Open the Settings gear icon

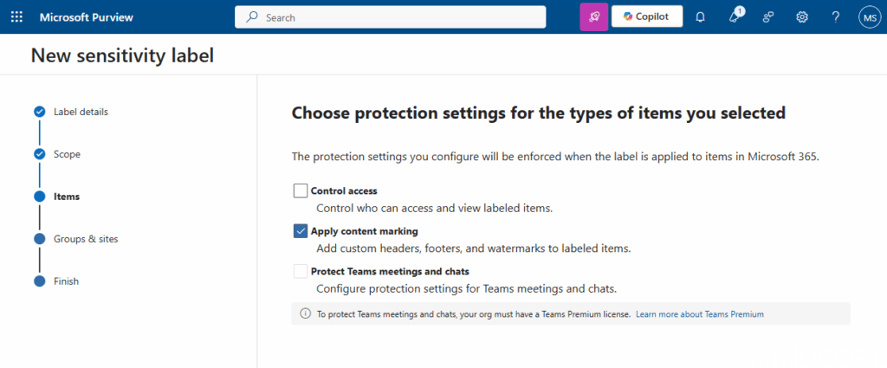[x=802, y=16]
